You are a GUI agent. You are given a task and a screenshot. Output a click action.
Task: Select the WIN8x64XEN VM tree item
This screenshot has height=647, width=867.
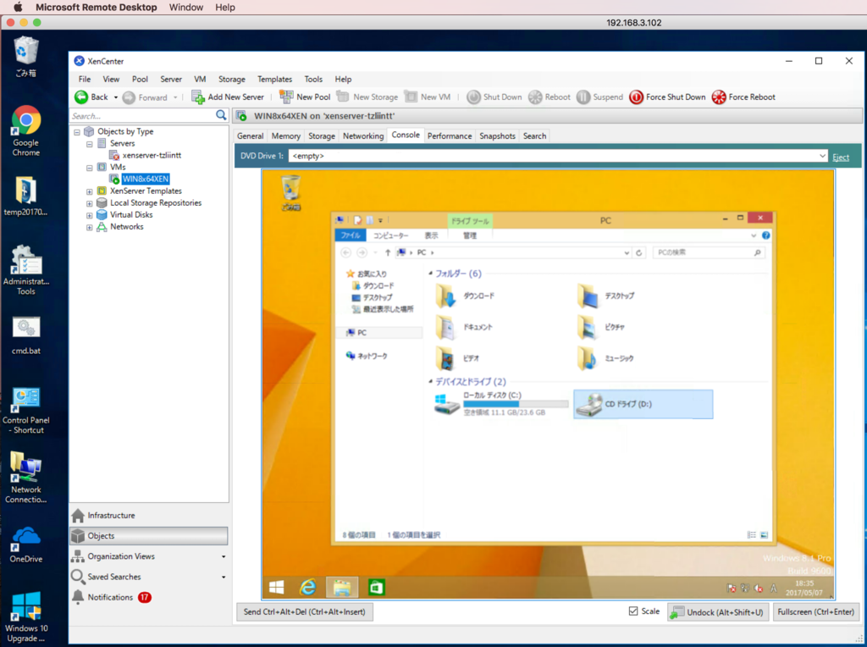(146, 180)
